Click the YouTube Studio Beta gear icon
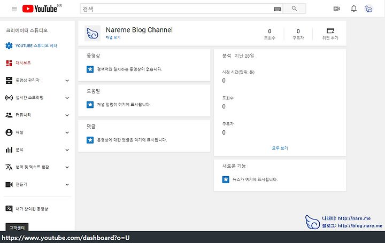Viewport: 385px width, 243px height. click(x=9, y=45)
